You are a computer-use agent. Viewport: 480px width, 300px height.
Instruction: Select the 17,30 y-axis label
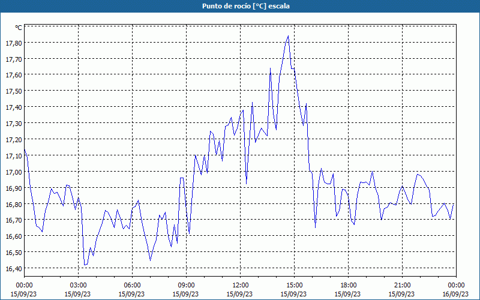(x=14, y=124)
